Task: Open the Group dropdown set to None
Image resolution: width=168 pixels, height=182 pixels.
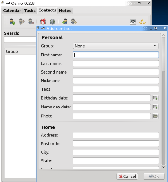Action: pyautogui.click(x=116, y=46)
